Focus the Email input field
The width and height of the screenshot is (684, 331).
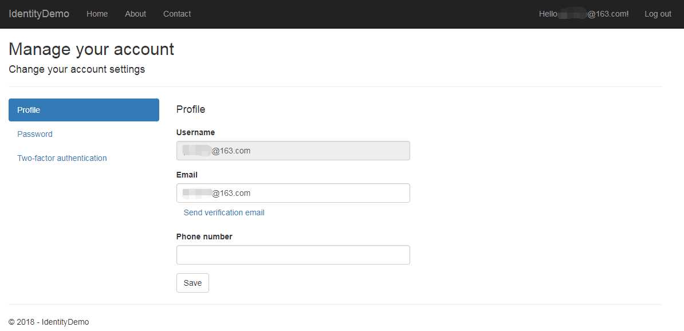click(x=293, y=193)
